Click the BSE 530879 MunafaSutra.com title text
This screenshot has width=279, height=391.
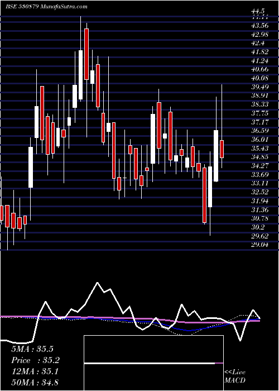46,7
